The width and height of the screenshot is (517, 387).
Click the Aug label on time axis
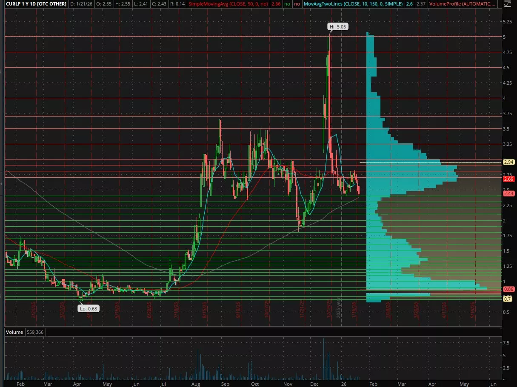[x=195, y=384]
